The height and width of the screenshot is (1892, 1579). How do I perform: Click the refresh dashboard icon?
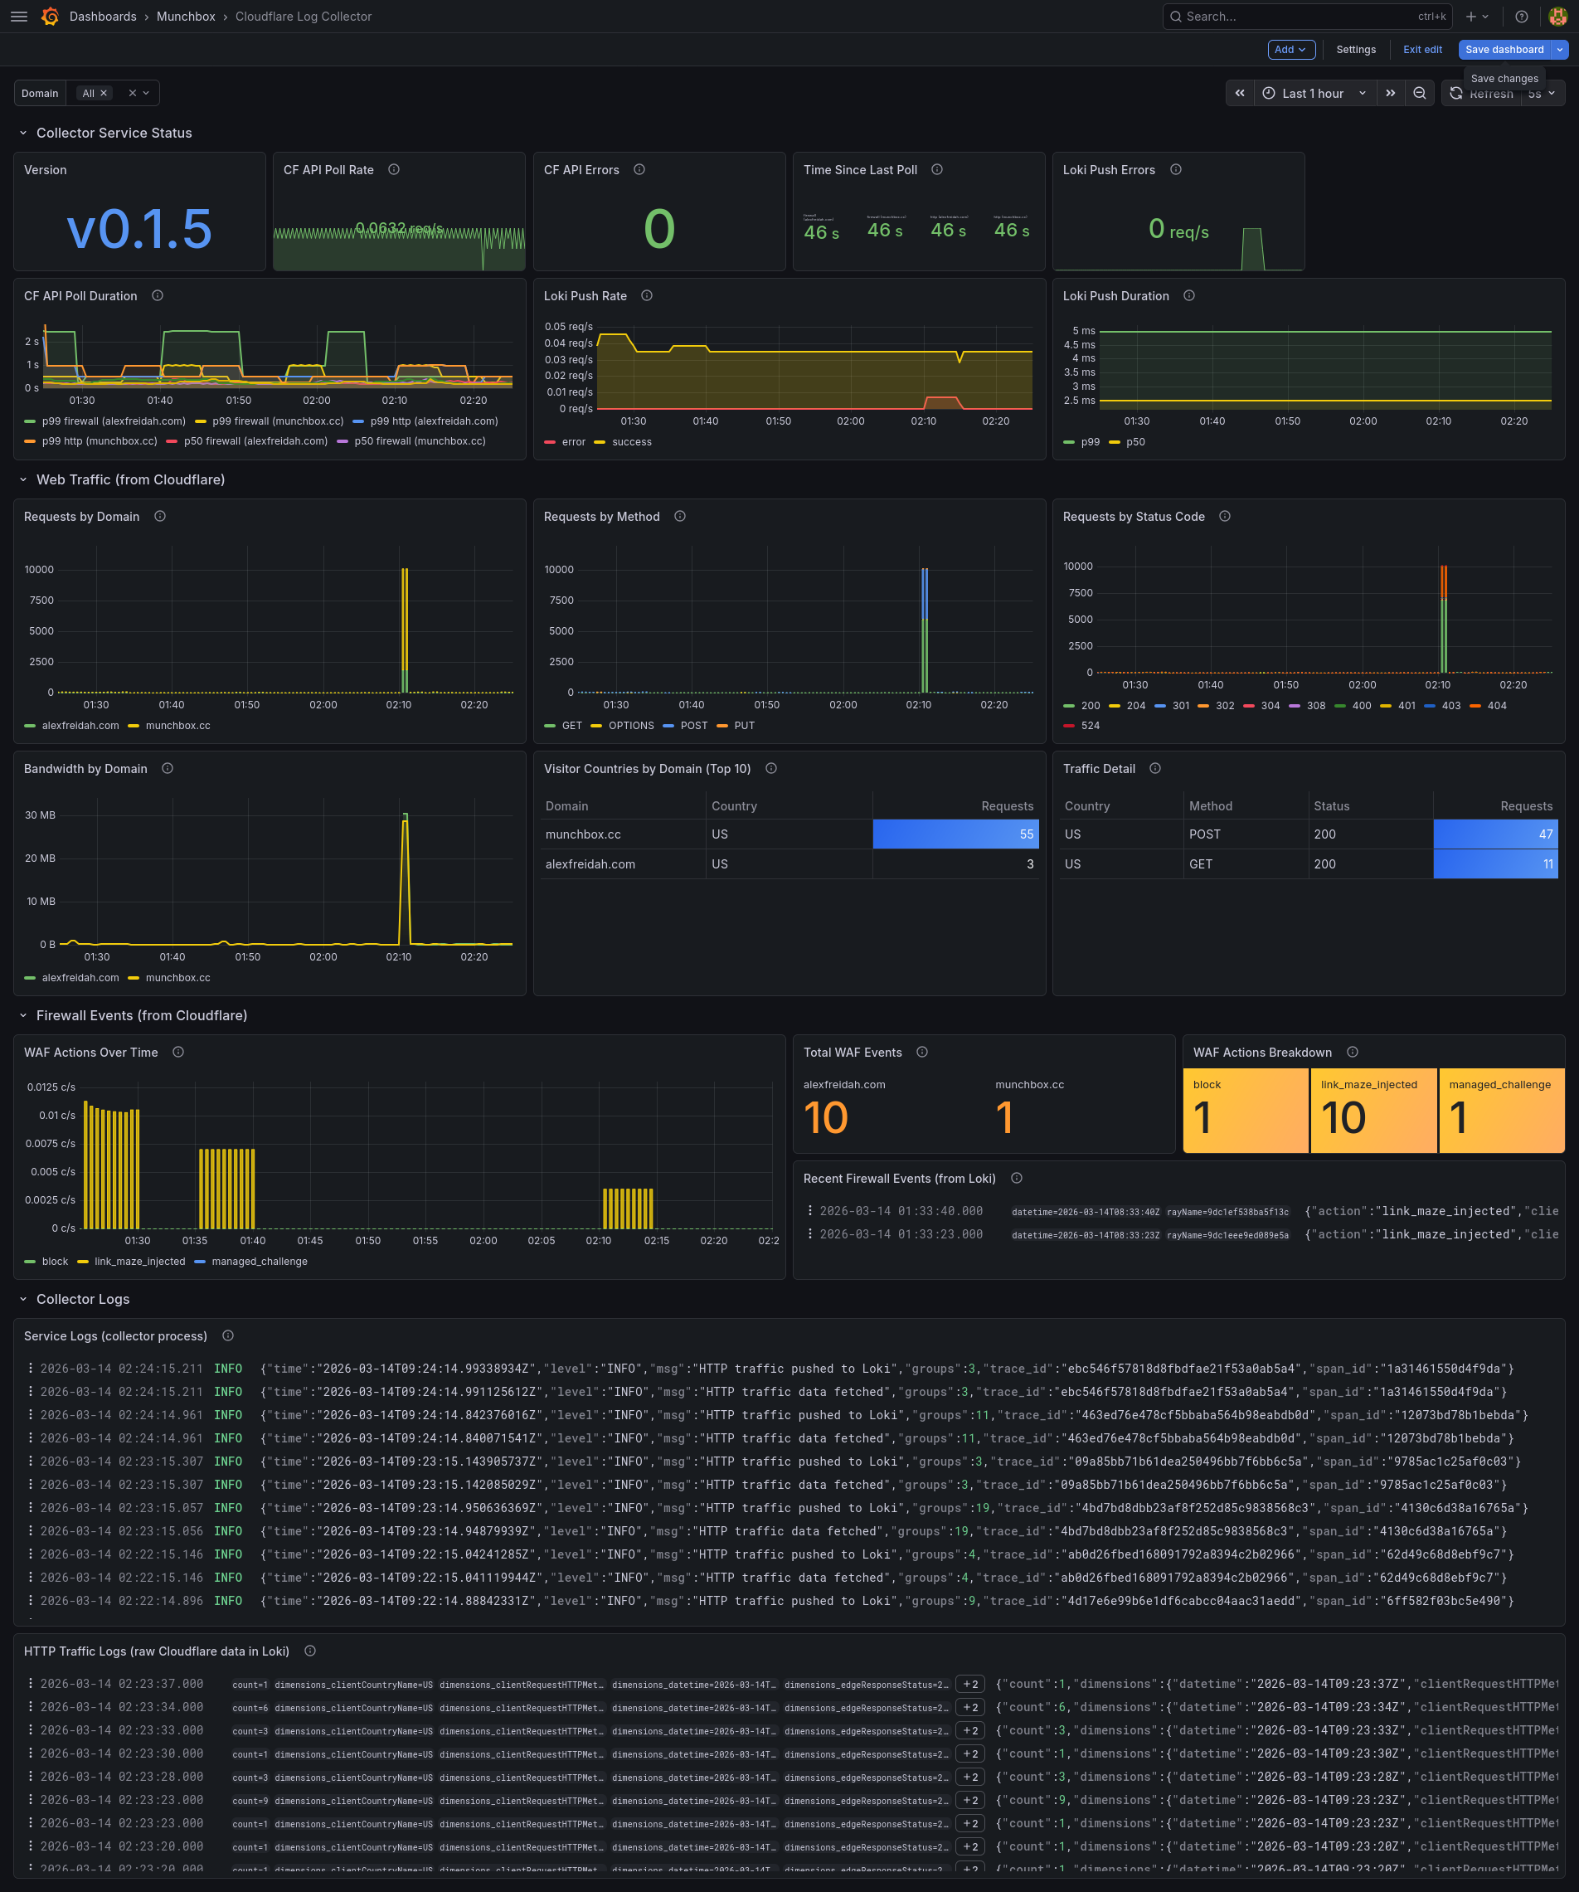coord(1455,93)
